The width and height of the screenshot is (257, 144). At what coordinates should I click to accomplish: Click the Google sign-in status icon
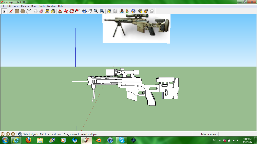click(x=13, y=134)
